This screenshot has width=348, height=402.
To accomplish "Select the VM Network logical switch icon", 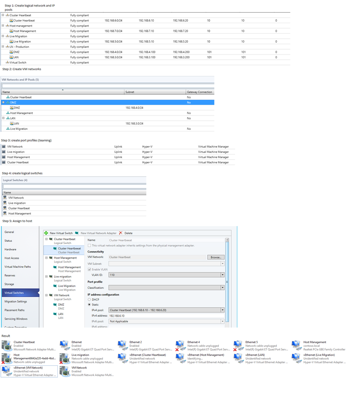I will point(50,295).
